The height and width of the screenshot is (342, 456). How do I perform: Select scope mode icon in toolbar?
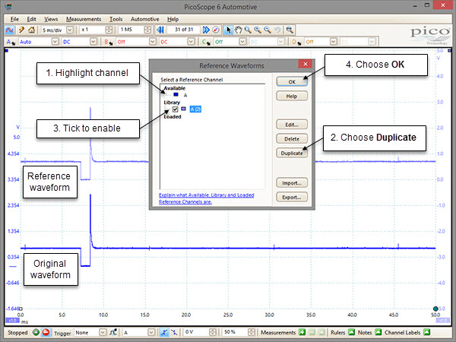[x=10, y=30]
